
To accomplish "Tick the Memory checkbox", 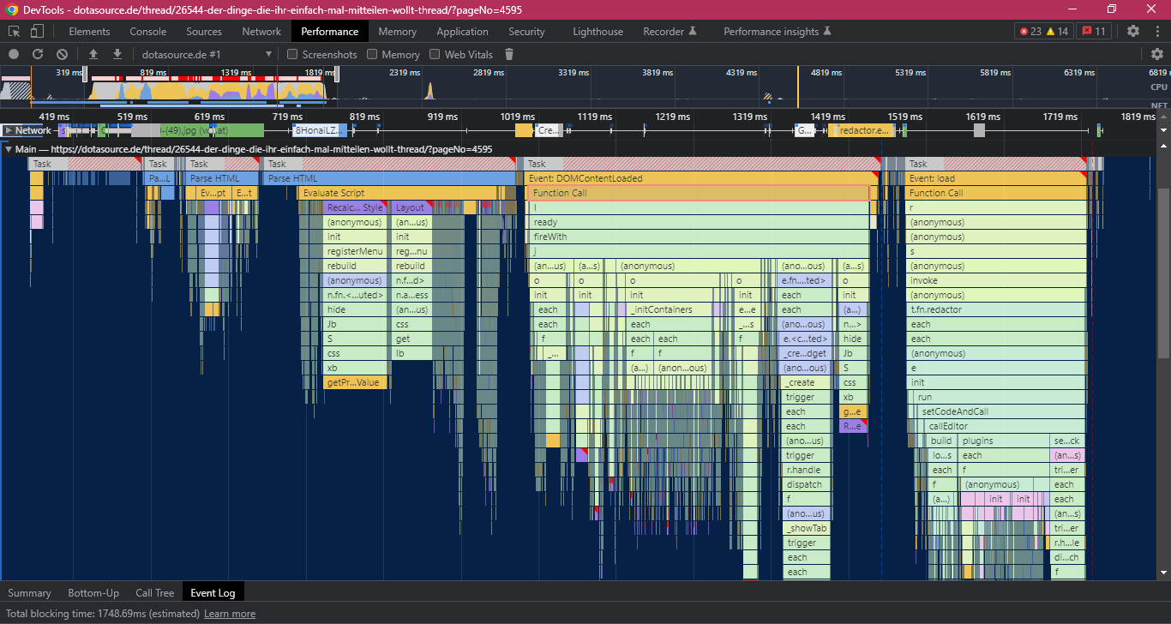I will pos(372,54).
